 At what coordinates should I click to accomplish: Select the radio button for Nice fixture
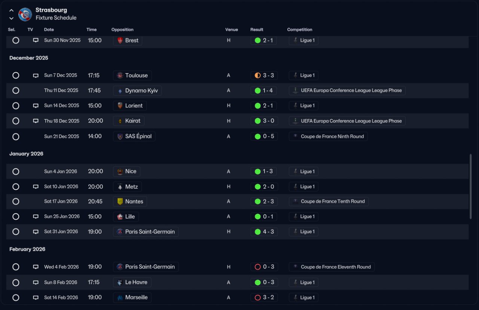(16, 171)
